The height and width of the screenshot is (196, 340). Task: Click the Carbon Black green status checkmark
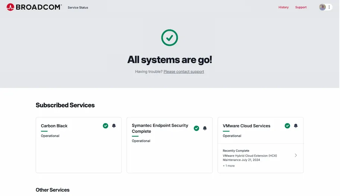pos(106,126)
